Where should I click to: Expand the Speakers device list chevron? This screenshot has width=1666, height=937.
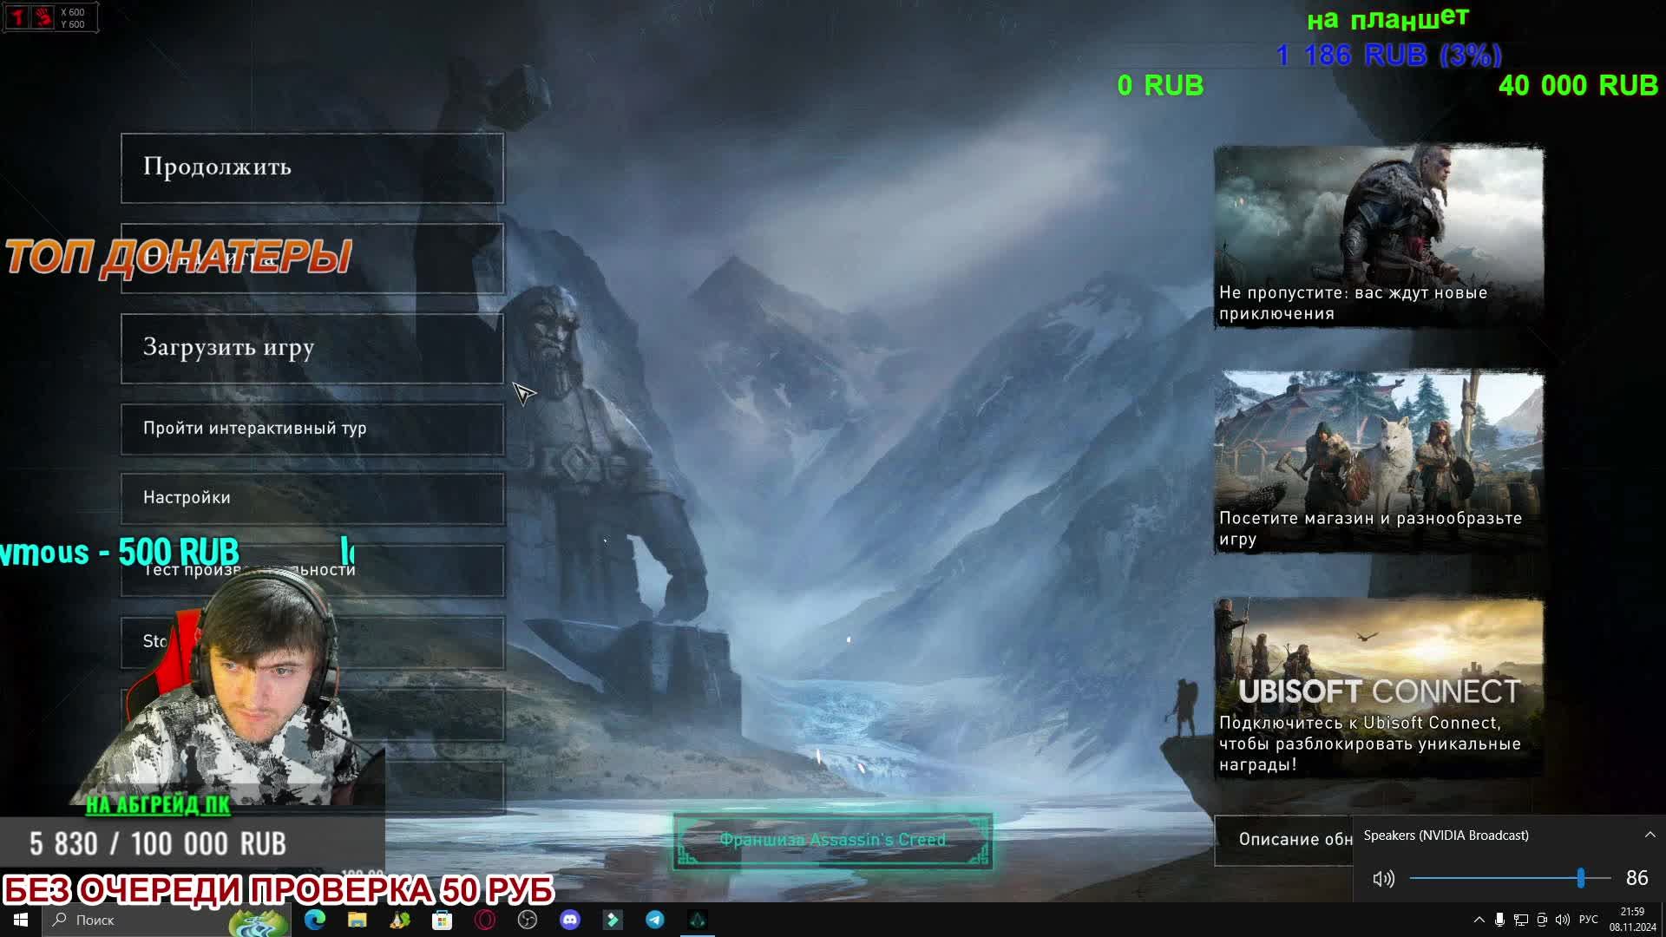(1650, 835)
